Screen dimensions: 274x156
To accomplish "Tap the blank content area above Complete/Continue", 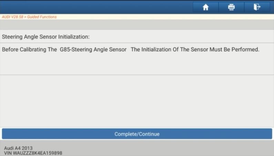I will [137, 101].
